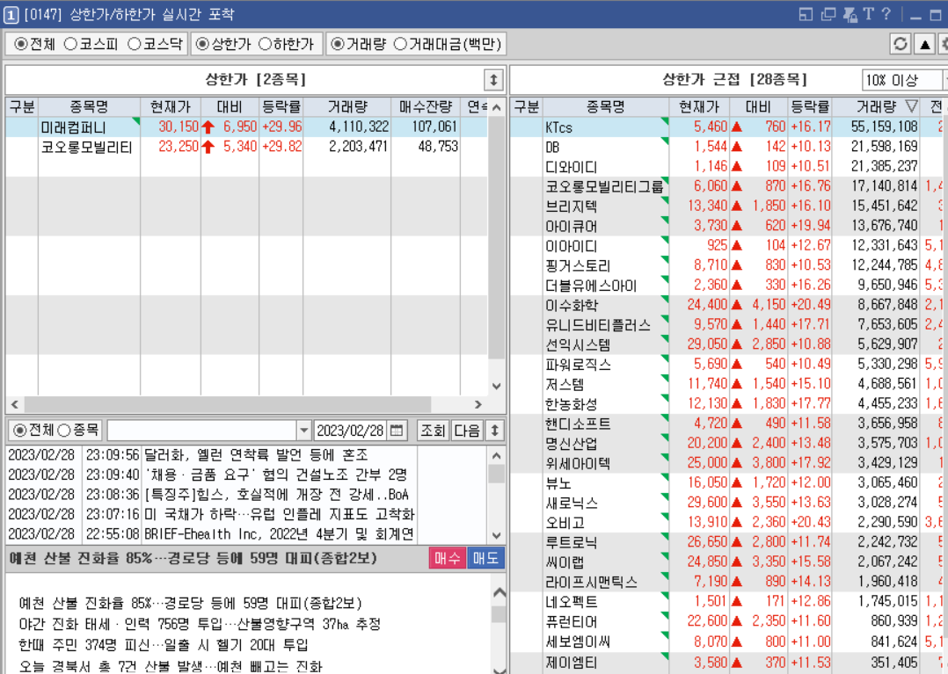Click the T font icon in title bar

869,14
